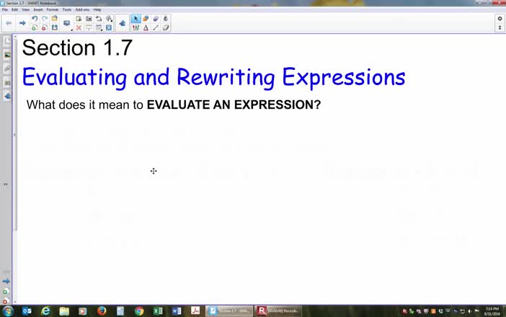The image size is (506, 317).
Task: Select the Shapes tool
Action: [146, 27]
